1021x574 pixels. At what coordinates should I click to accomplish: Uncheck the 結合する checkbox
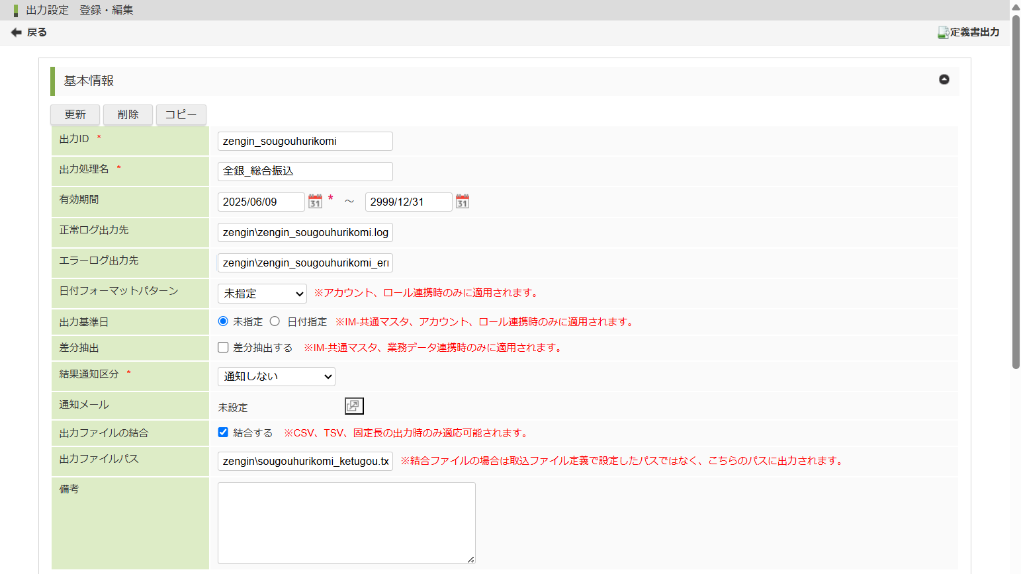[223, 432]
